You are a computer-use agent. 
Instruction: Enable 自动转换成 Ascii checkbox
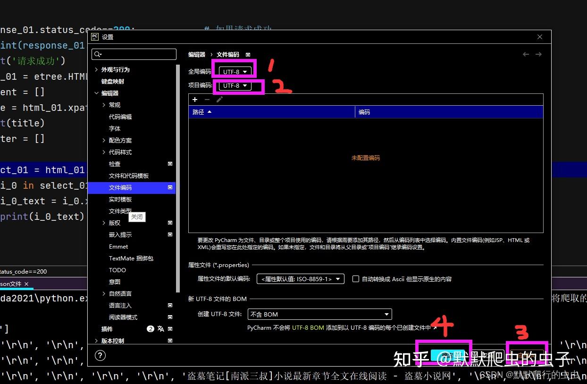pos(356,279)
